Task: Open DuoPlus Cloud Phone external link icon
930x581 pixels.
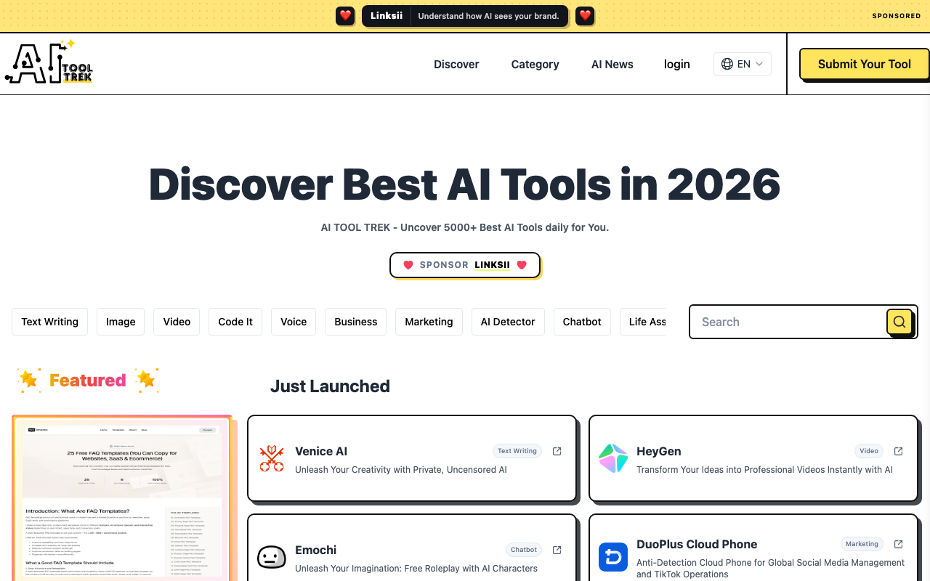Action: pyautogui.click(x=899, y=544)
